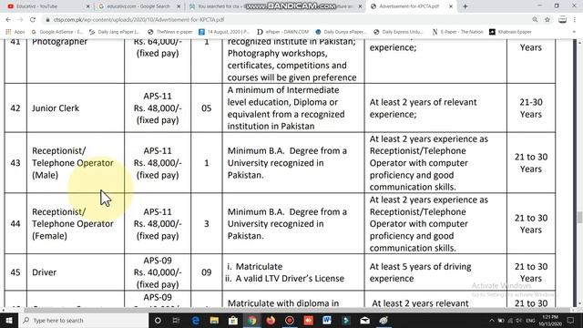Click vacancy count '05' for Junior Clerk
This screenshot has width=583, height=328.
pyautogui.click(x=207, y=108)
